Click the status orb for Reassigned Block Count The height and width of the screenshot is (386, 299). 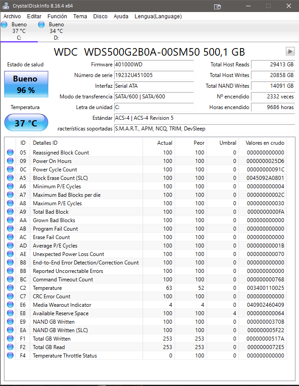click(10, 152)
